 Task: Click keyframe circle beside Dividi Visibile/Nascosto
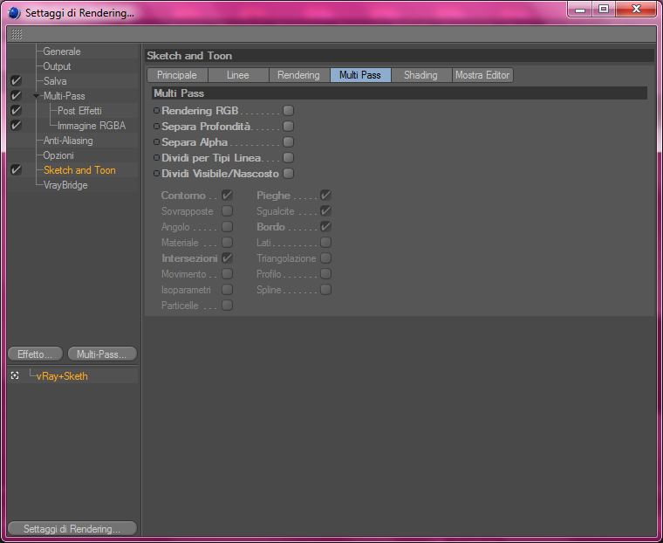(x=156, y=174)
